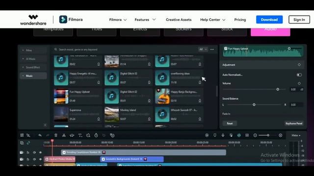Click the minus zoom-out icon on timeline

point(255,135)
